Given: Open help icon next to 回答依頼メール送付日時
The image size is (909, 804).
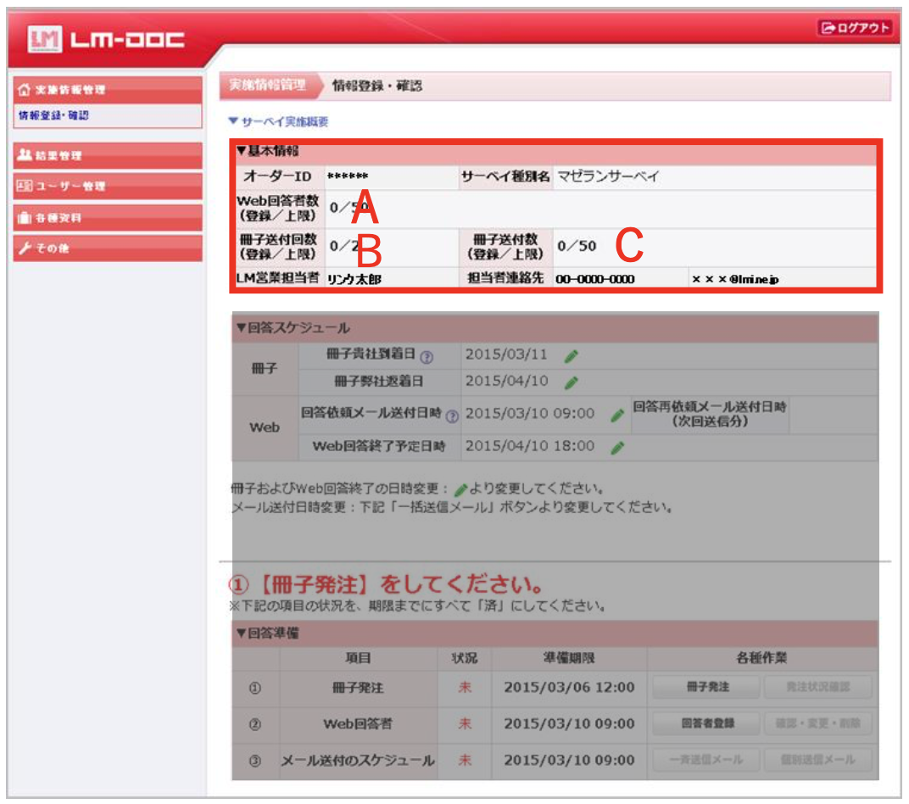Looking at the screenshot, I should [x=451, y=416].
